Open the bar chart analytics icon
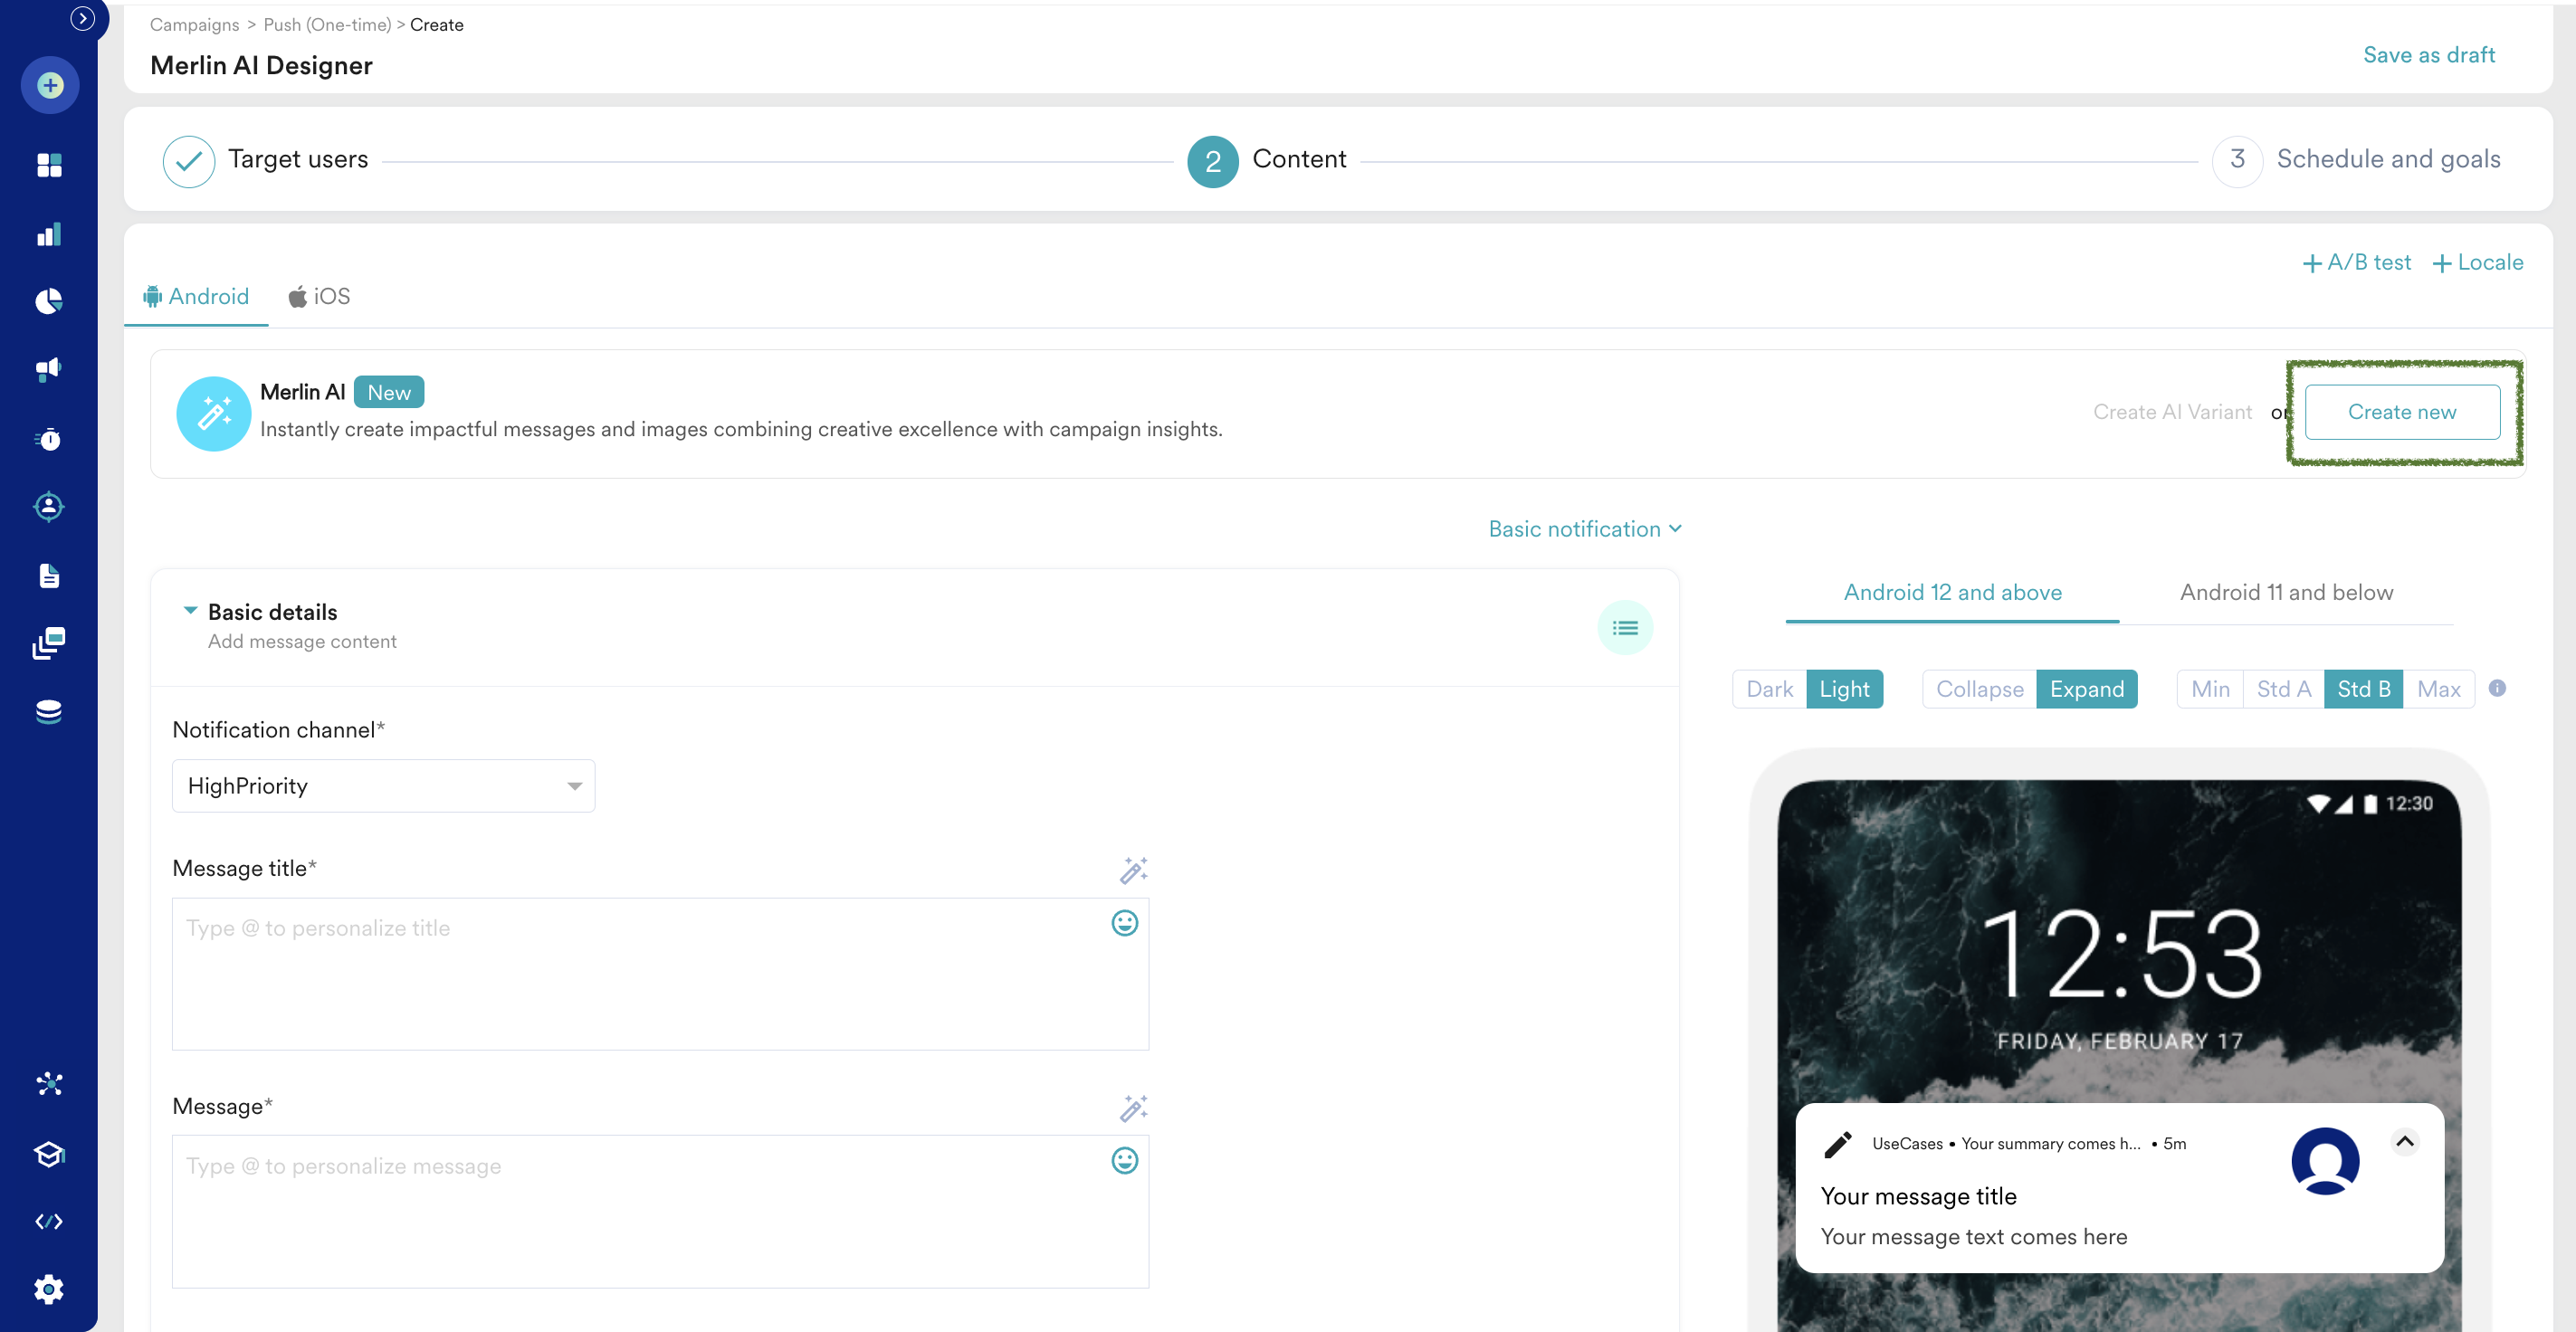The width and height of the screenshot is (2576, 1332). [49, 235]
